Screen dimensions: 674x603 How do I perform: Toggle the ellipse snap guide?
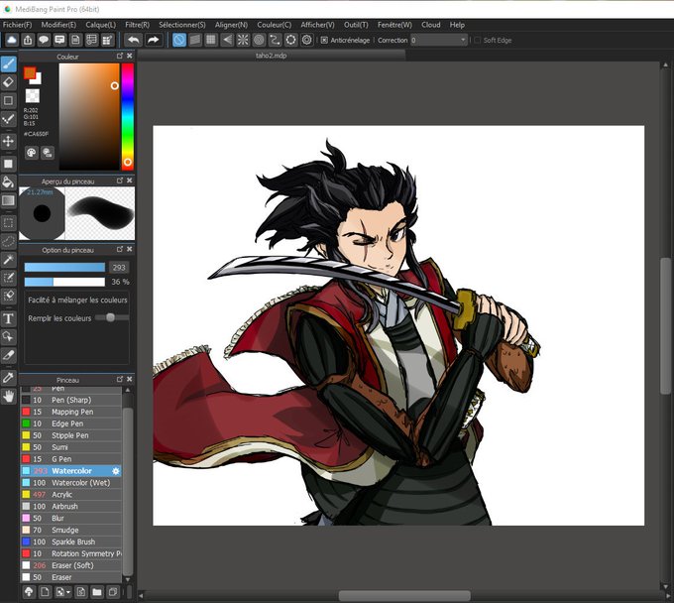pos(290,40)
